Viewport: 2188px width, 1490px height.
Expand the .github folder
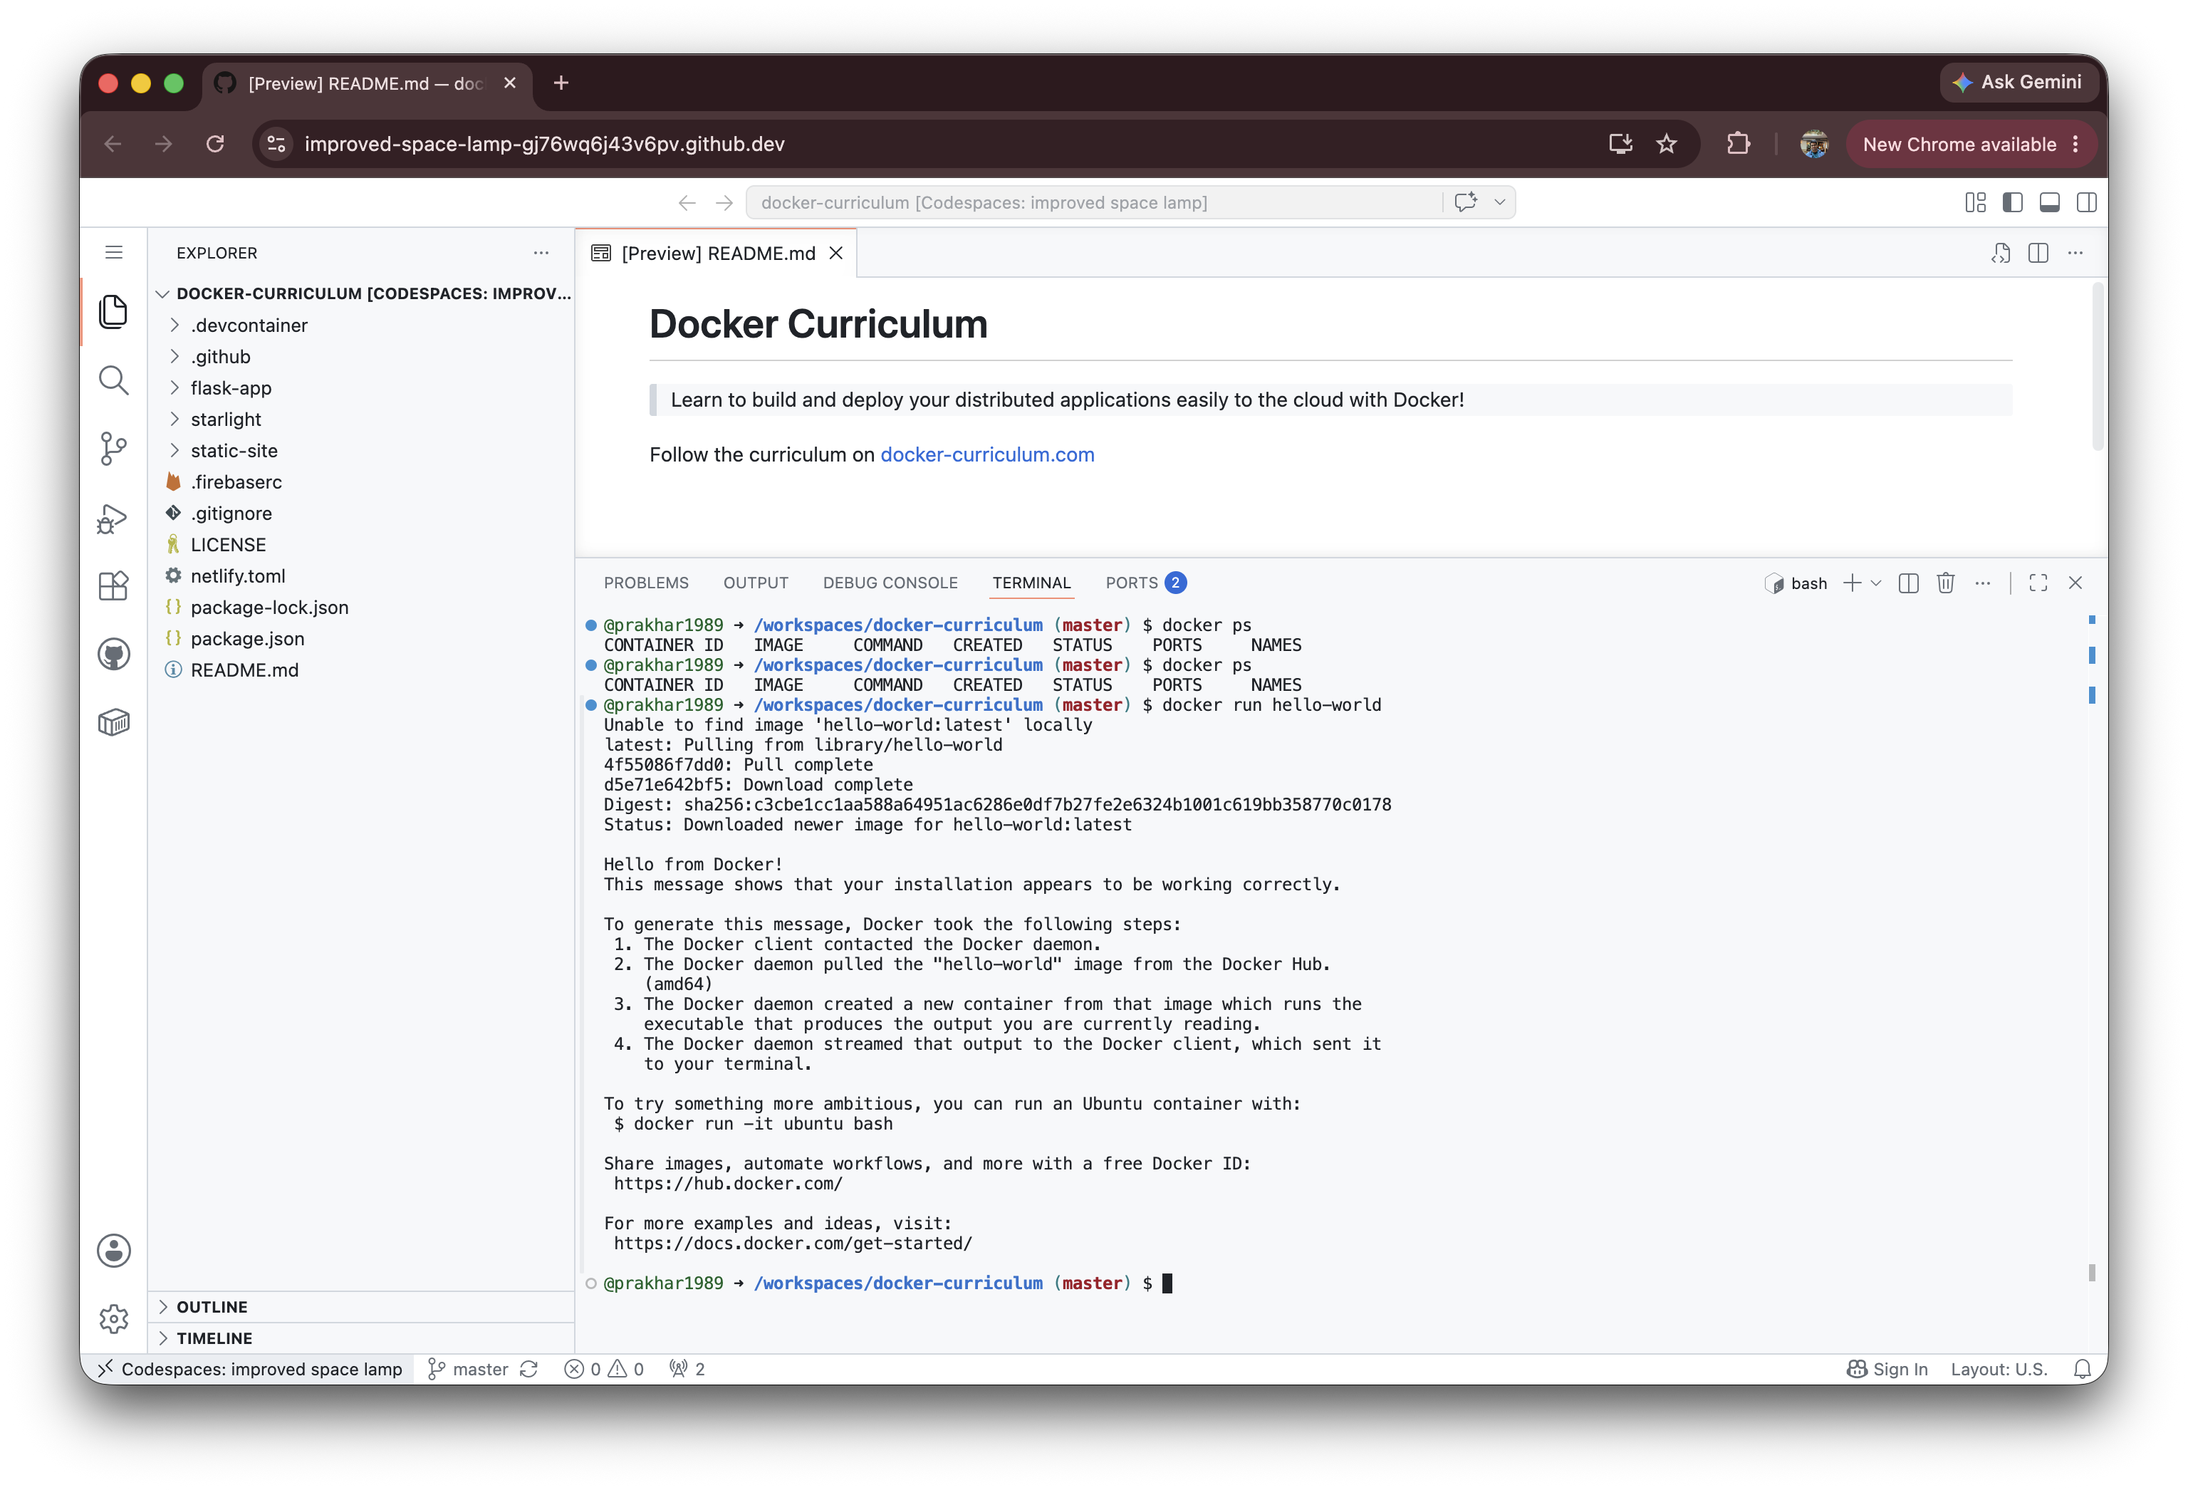coord(360,357)
